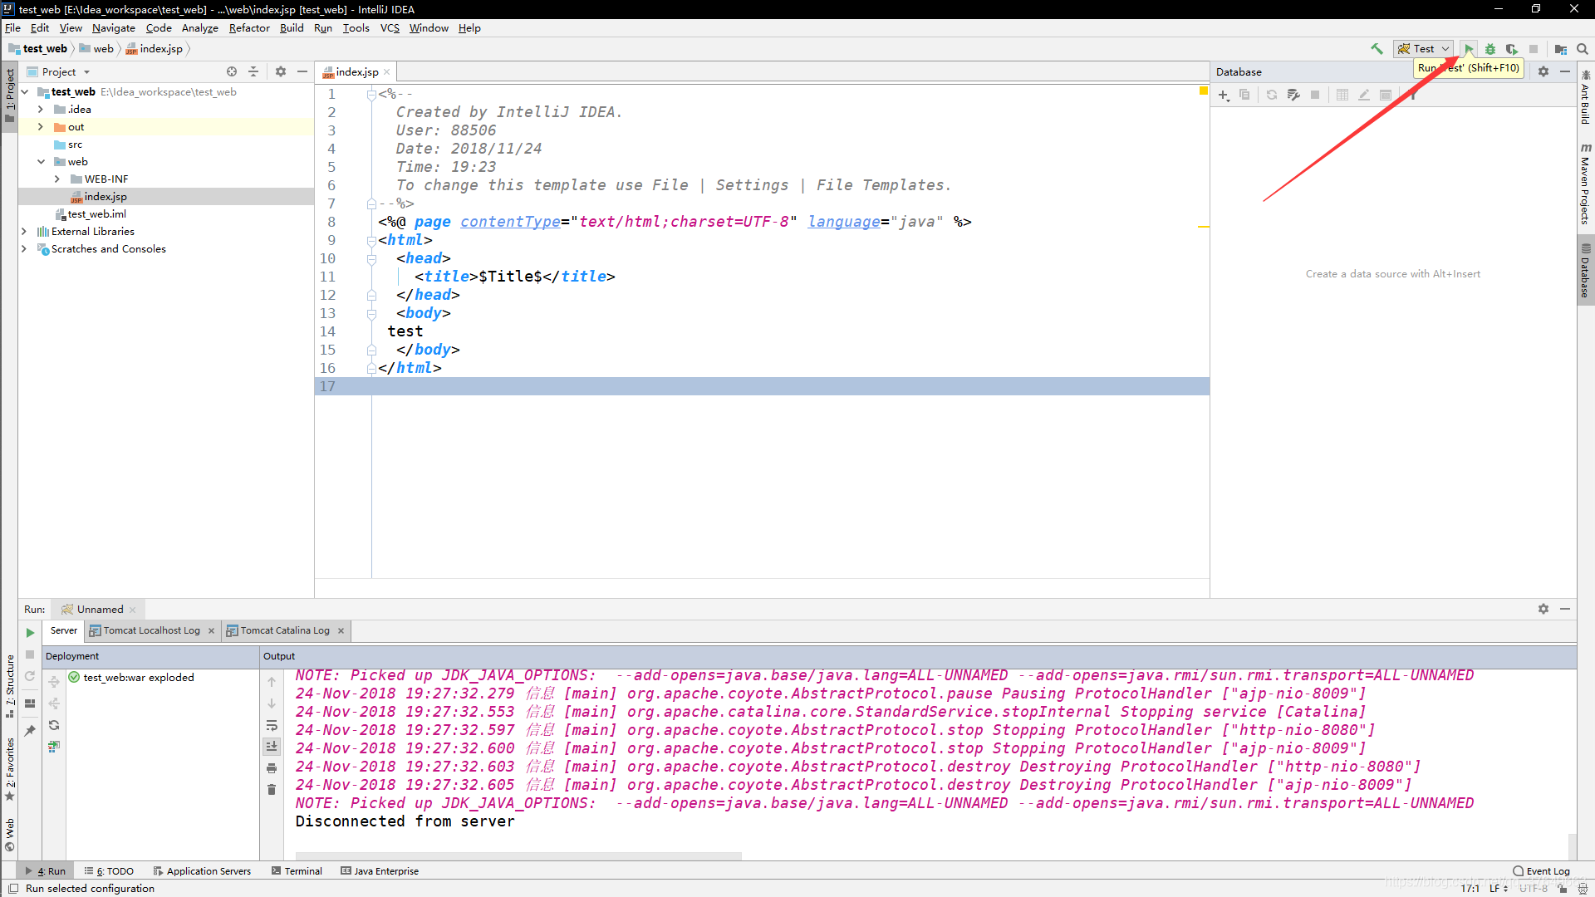This screenshot has width=1595, height=897.
Task: Toggle scroll to end of output
Action: 272,747
